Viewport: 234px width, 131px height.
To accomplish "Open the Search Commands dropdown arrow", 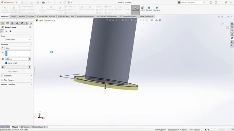I will pos(207,3).
